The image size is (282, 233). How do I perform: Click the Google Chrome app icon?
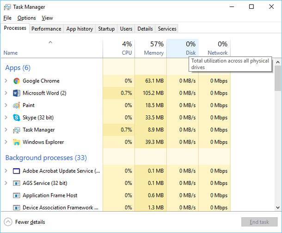[x=16, y=81]
